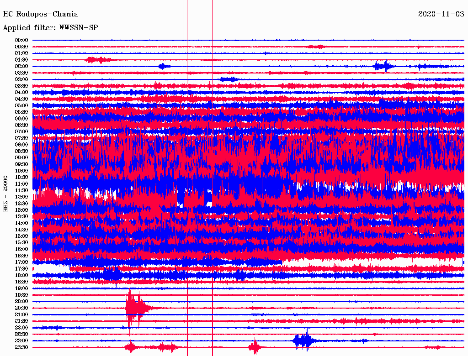Select the 11:00 time label
The width and height of the screenshot is (468, 356).
[21, 184]
